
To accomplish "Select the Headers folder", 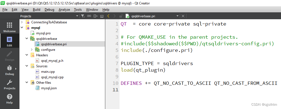I will pos(42,55).
